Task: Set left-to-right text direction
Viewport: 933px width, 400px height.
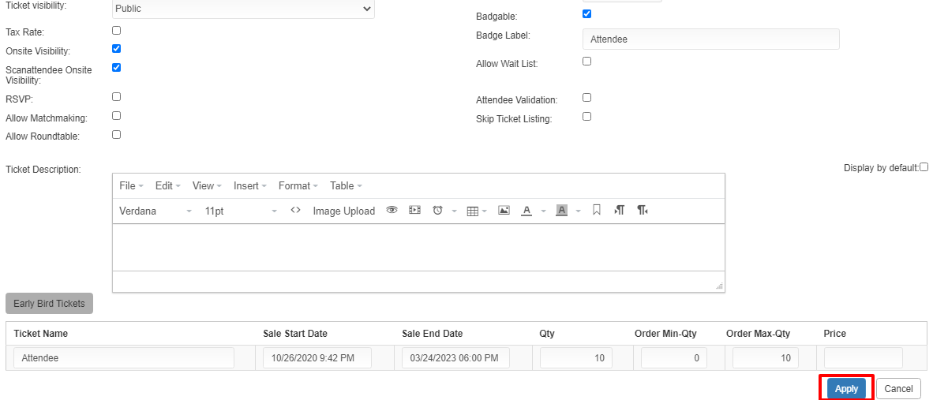Action: 620,211
